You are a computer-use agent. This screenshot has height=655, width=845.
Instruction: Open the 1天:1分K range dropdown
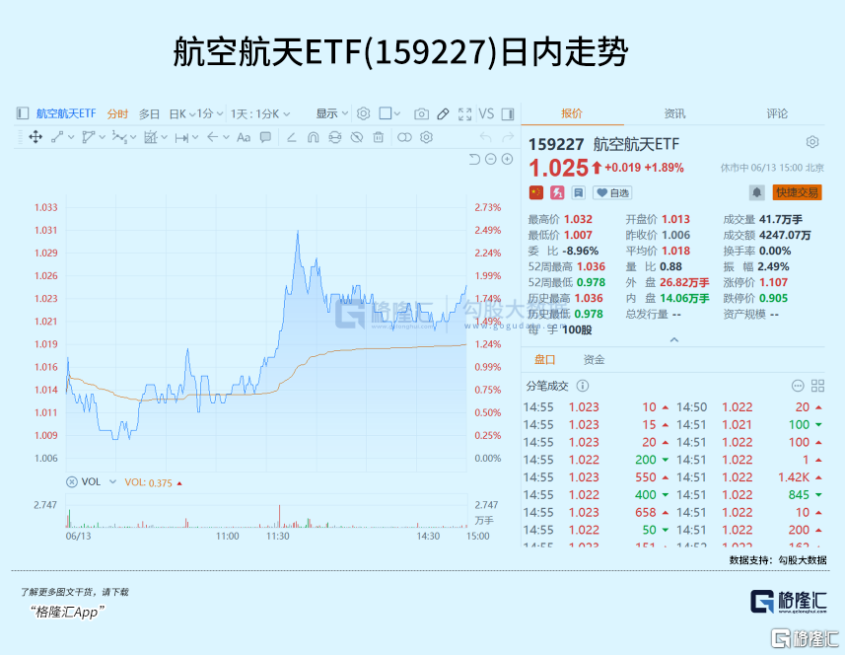coord(260,113)
